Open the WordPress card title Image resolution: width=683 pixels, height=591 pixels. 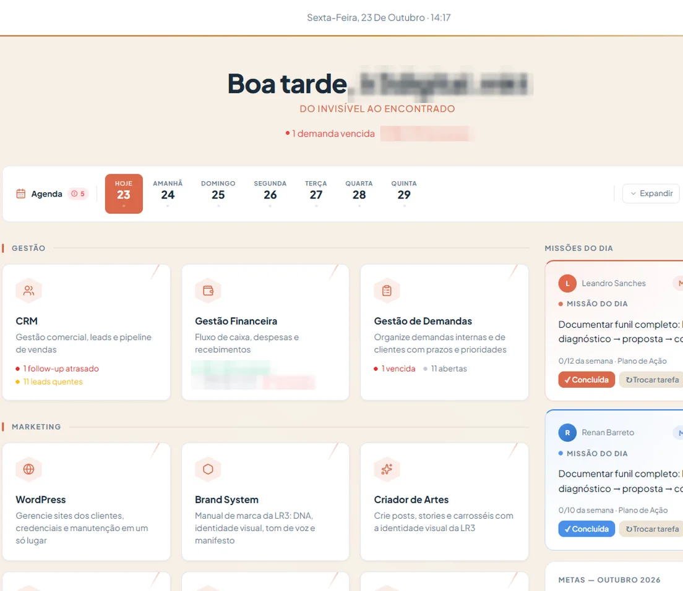pyautogui.click(x=41, y=500)
